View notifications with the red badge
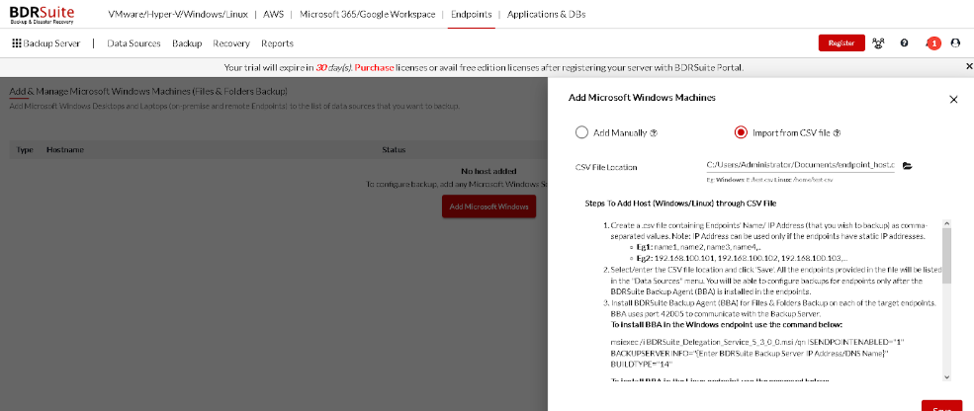 [x=933, y=43]
